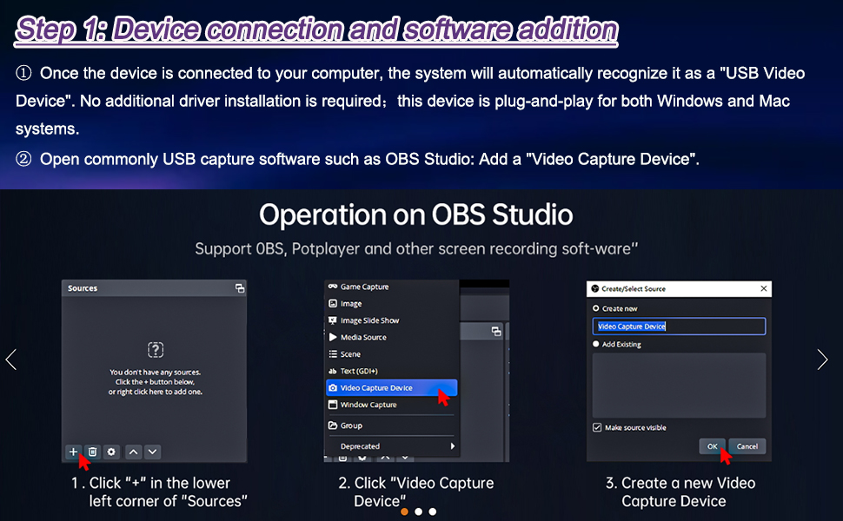The image size is (843, 521).
Task: Click the Image picture icon
Action: click(x=333, y=303)
